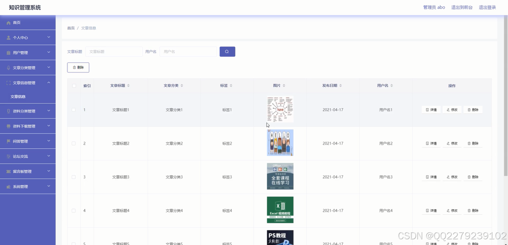Click the search magnifier icon
508x245 pixels.
pyautogui.click(x=227, y=51)
